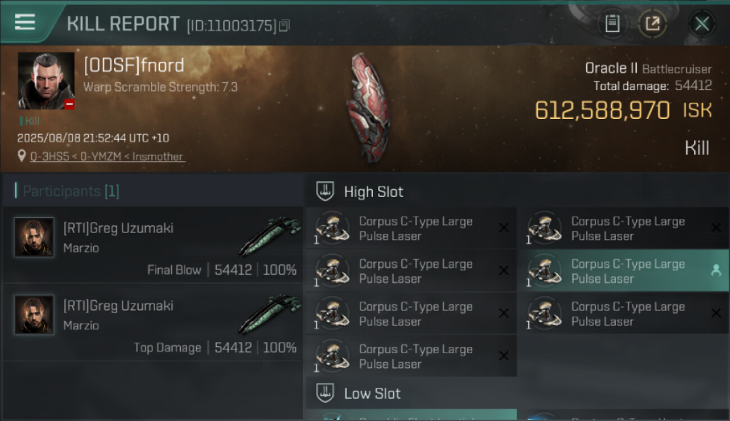Open fnord's character portrait
Screen dimensions: 730x421
(46, 80)
